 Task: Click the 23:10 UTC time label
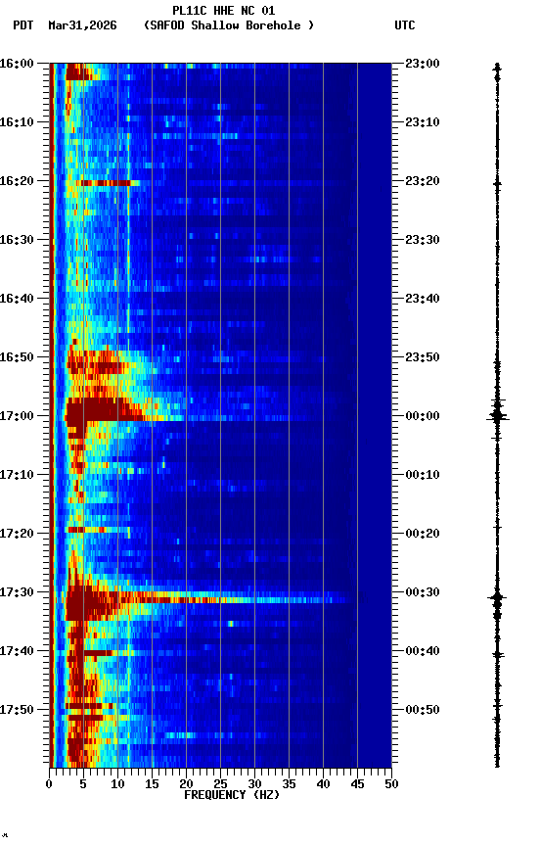[423, 122]
